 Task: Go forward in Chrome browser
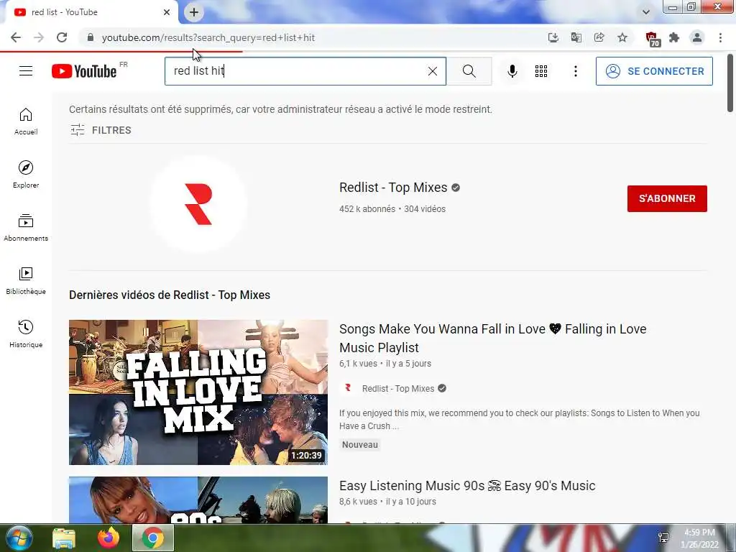click(39, 37)
